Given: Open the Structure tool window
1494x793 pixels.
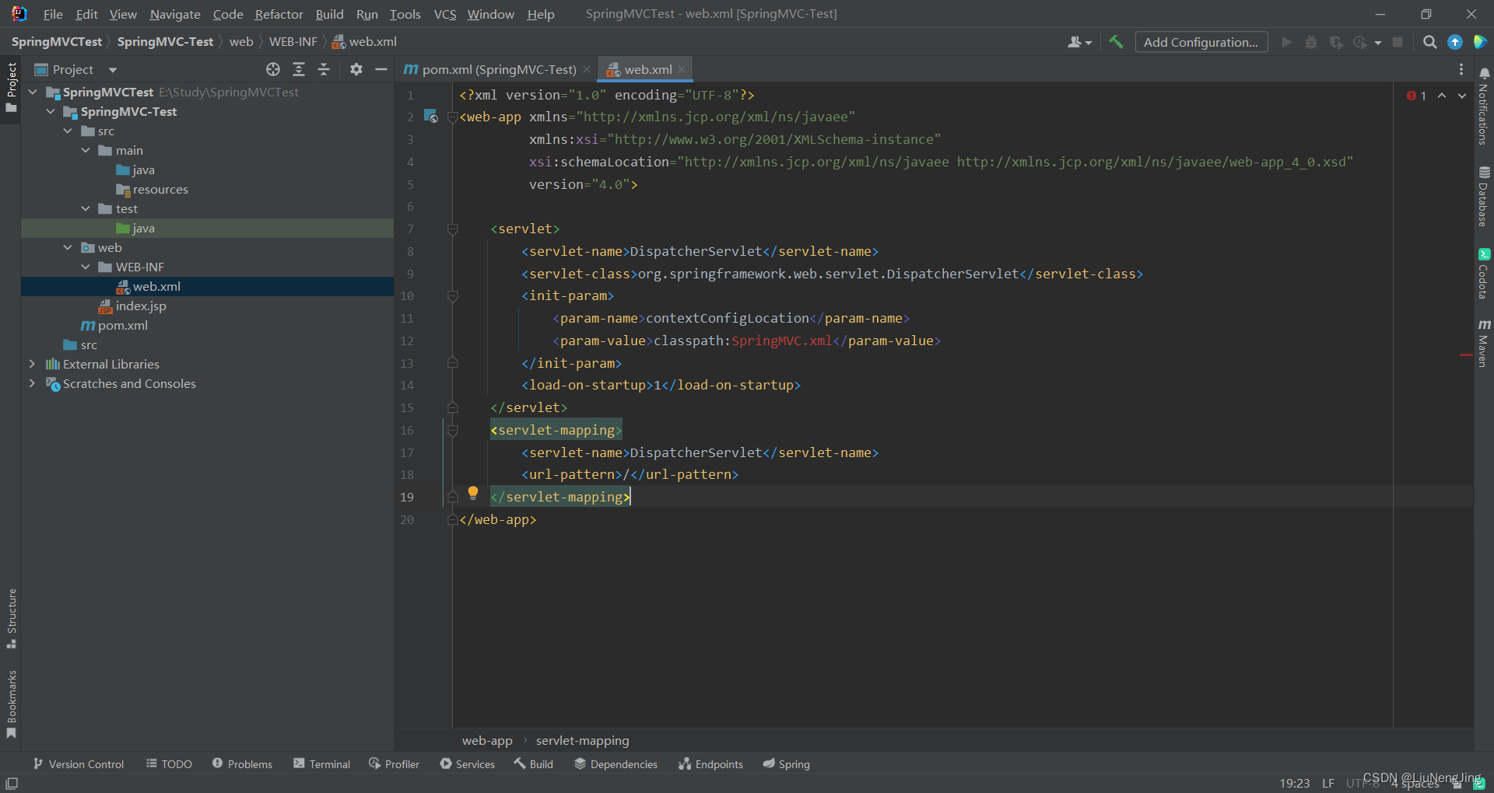Looking at the screenshot, I should pos(11,618).
